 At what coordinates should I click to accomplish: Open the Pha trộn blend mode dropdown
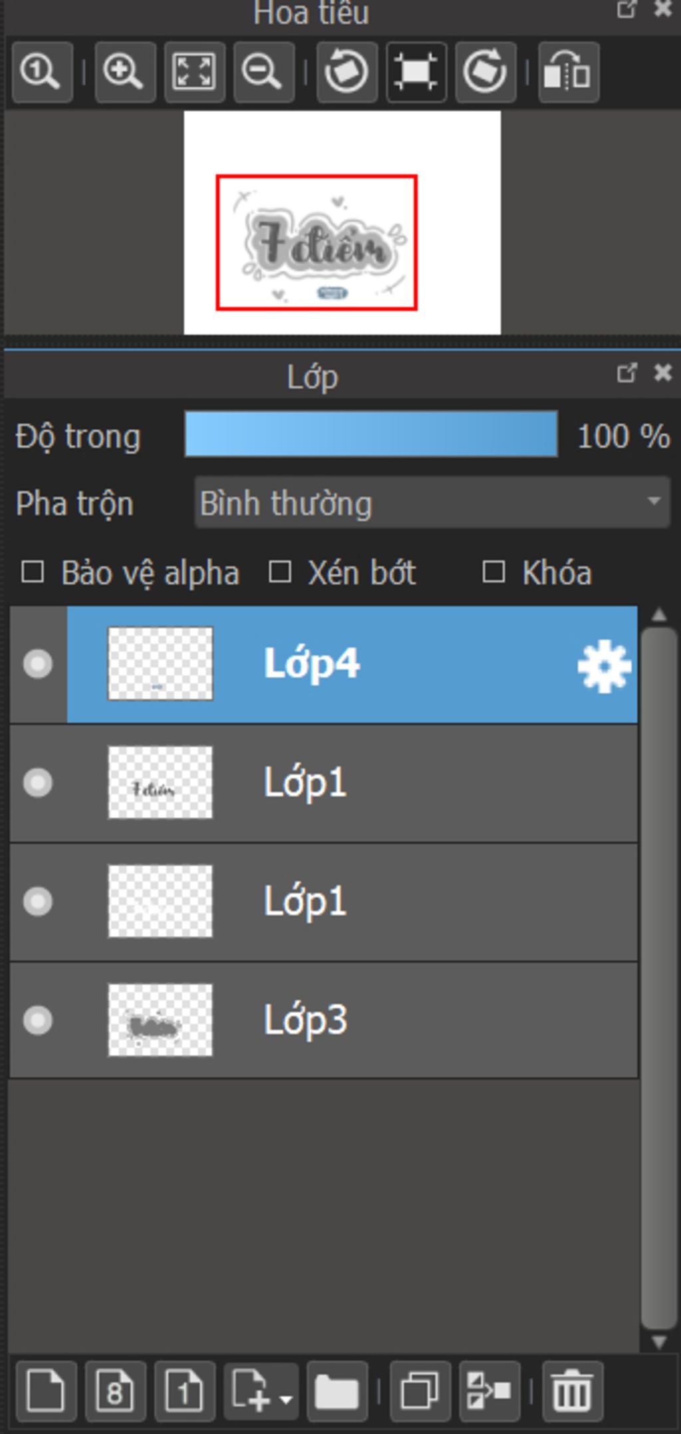click(432, 503)
